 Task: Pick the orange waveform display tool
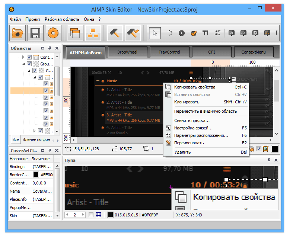click(x=267, y=33)
